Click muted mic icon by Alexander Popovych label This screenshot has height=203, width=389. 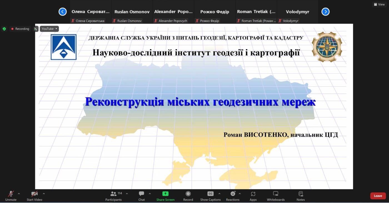click(x=156, y=21)
